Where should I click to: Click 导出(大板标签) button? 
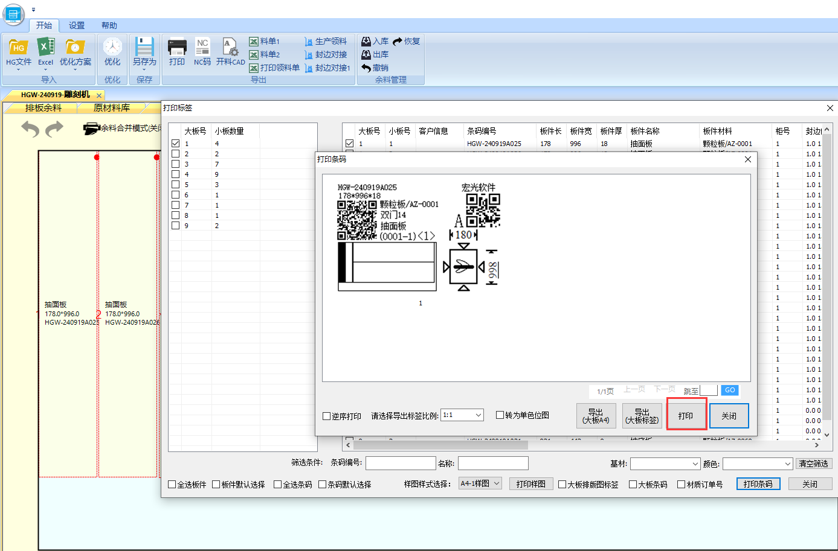coord(642,416)
